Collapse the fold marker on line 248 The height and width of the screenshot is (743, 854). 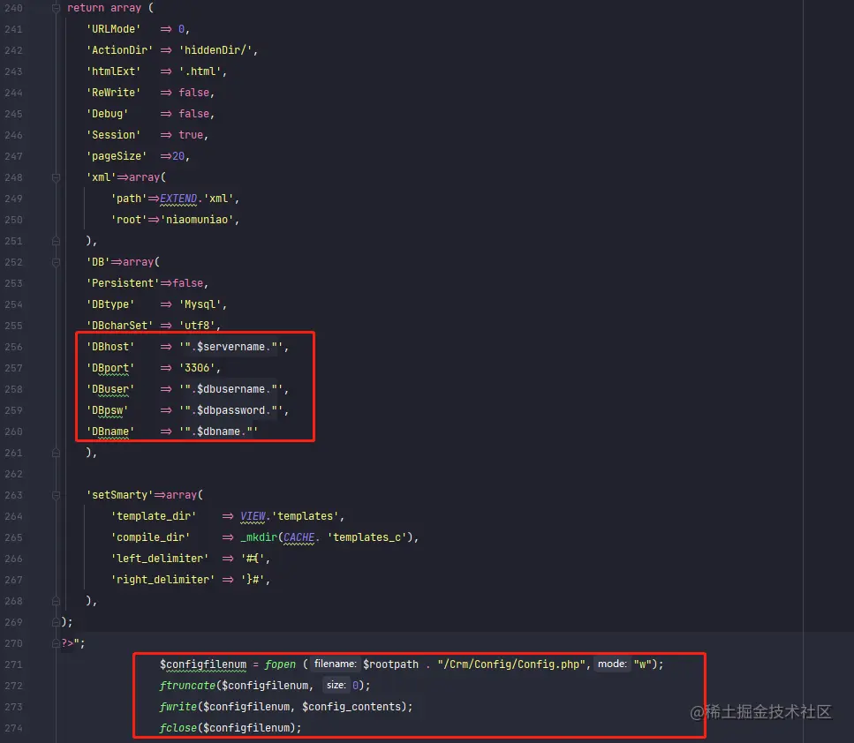point(56,177)
